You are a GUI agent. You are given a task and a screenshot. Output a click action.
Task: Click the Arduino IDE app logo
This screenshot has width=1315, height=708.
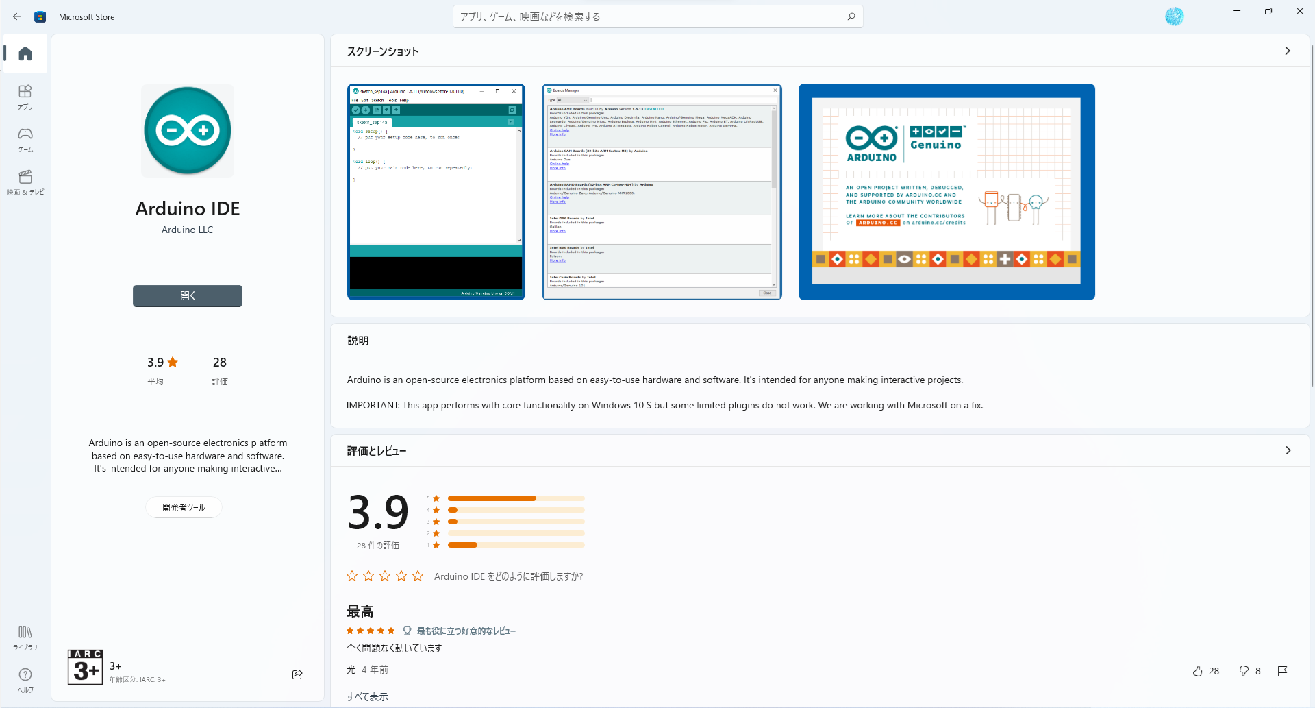click(x=188, y=130)
